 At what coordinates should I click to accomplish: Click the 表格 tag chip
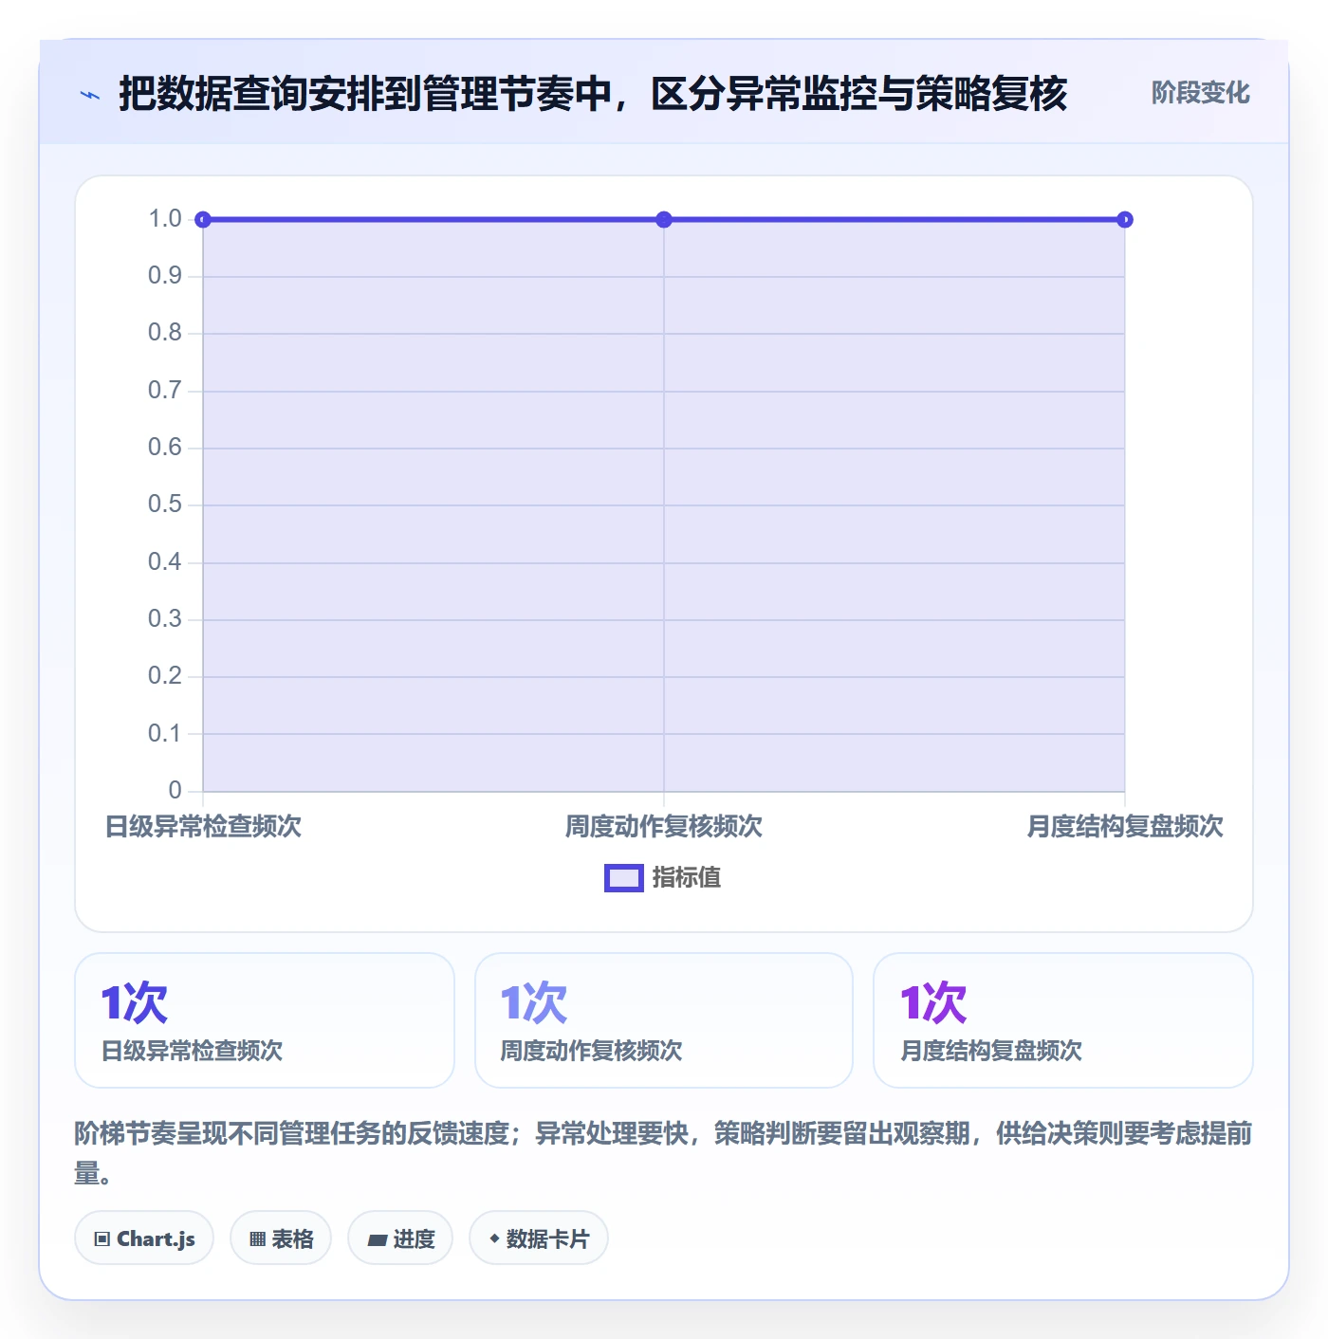[281, 1238]
